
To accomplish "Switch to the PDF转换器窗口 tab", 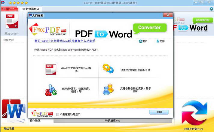I will click(x=30, y=9).
